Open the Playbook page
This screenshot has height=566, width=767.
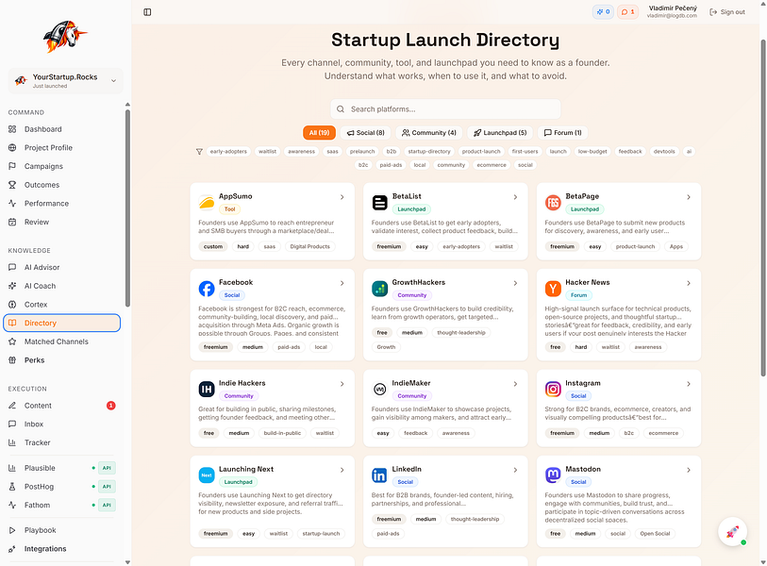click(61, 530)
